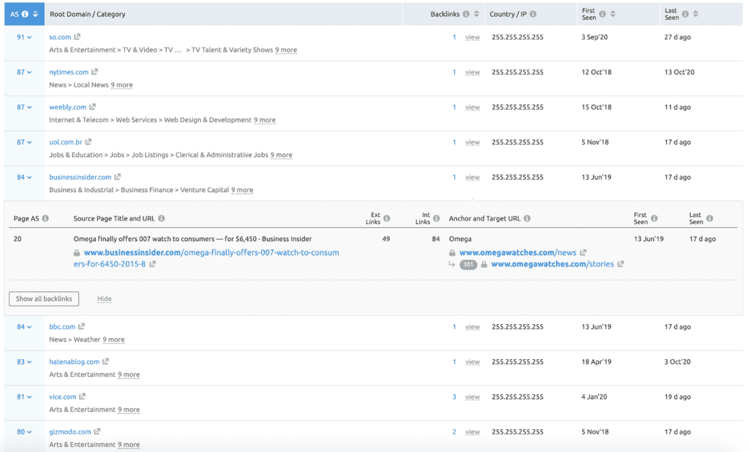Show 9 more categories for businessinsider.com
Screen dimensions: 749x452
point(242,190)
